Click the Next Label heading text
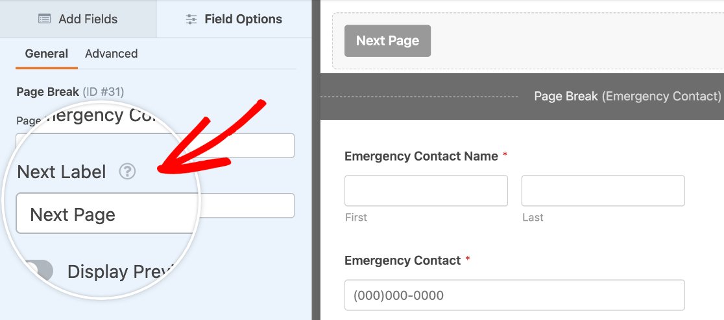 [x=62, y=172]
